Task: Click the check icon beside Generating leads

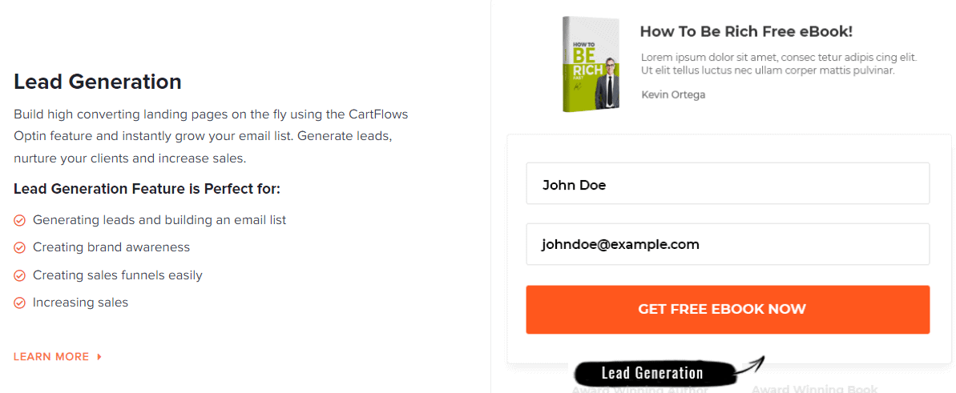Action: click(x=20, y=220)
